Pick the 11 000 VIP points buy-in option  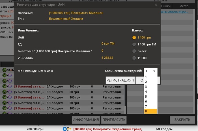coord(134,58)
